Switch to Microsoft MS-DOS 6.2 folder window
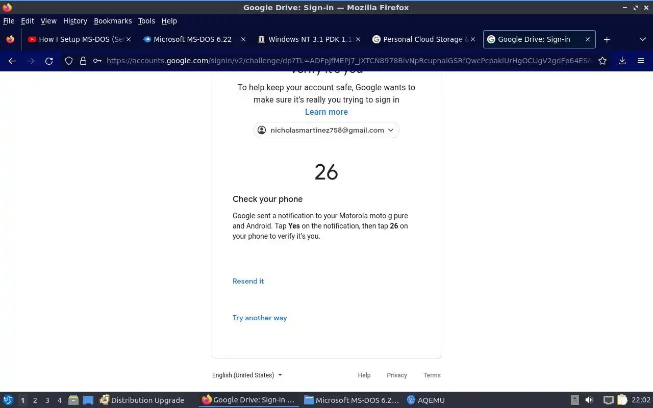 click(x=351, y=400)
